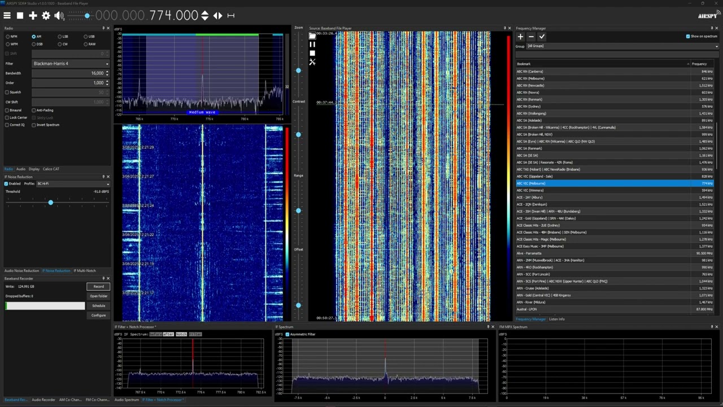Viewport: 723px width, 407px height.
Task: Pause the Baseband File Player playback
Action: click(312, 44)
